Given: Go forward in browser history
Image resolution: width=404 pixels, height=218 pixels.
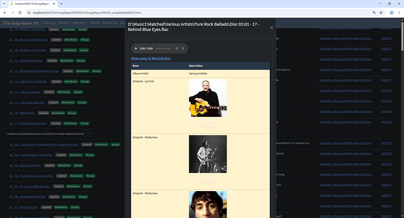Looking at the screenshot, I should [12, 13].
